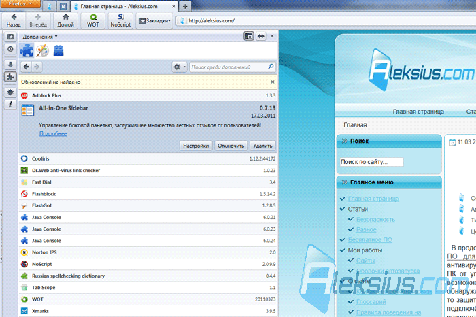
Task: Toggle the sidebar panel layout button
Action: click(x=249, y=36)
